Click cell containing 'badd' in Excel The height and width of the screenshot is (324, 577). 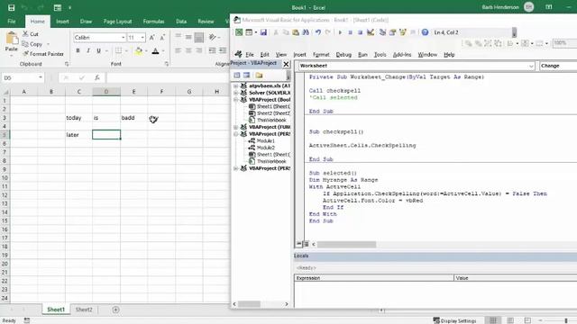point(134,118)
